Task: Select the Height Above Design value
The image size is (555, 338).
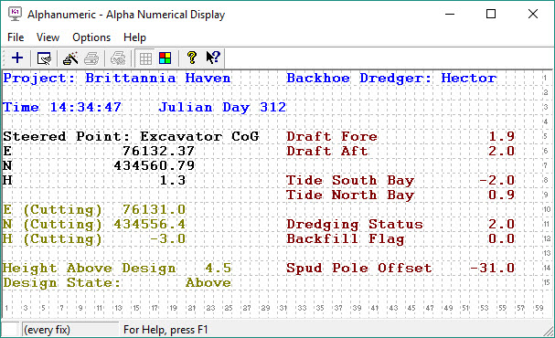Action: coord(218,268)
